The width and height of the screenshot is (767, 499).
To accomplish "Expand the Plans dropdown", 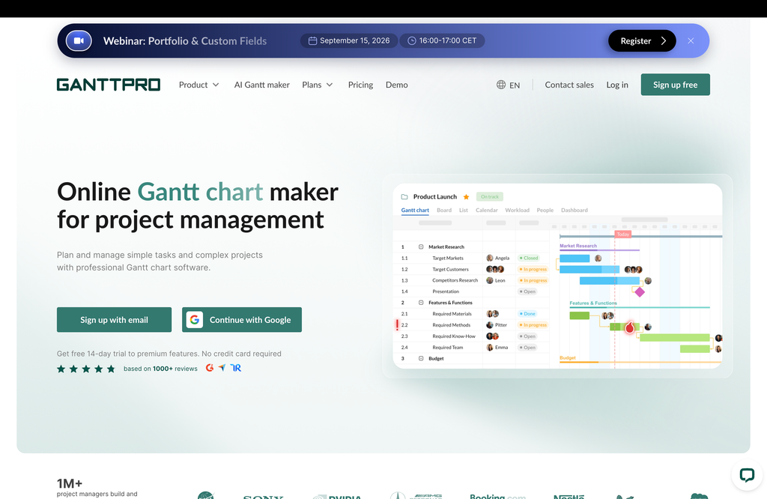I will pos(318,85).
